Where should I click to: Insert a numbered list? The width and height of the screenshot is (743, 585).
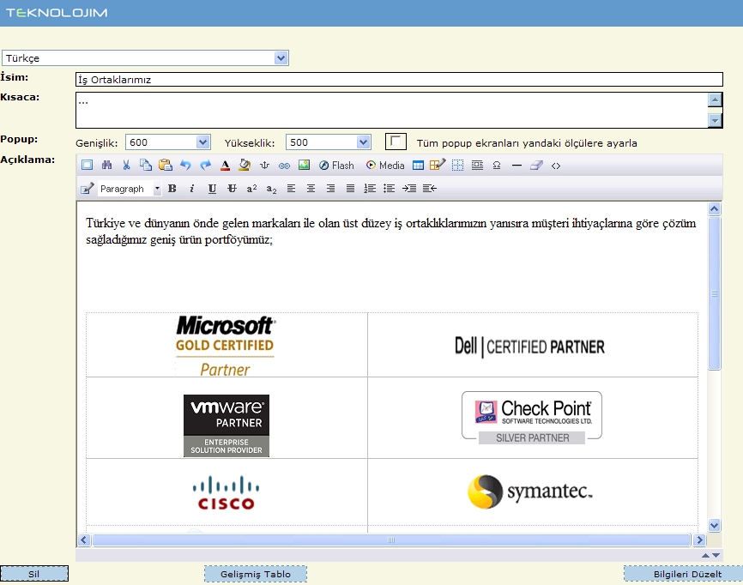[370, 189]
